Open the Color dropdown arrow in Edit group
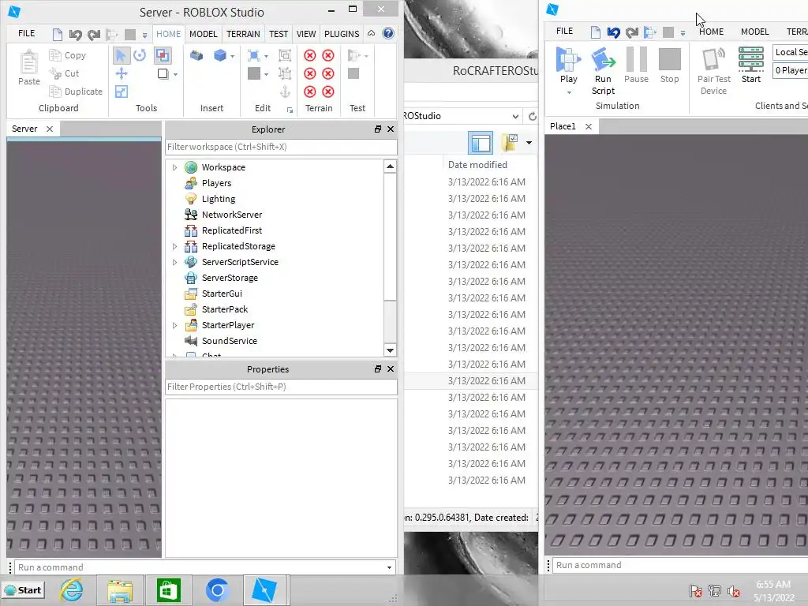This screenshot has height=606, width=808. click(266, 74)
